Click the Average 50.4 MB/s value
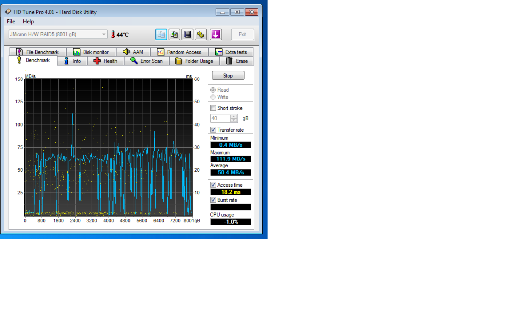 pyautogui.click(x=231, y=172)
